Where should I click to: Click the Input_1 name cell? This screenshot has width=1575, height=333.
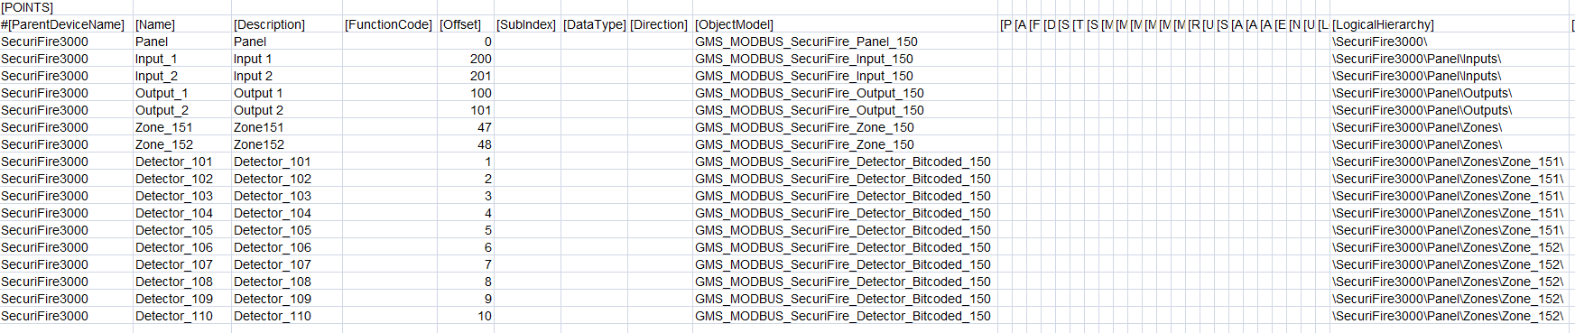[x=182, y=59]
